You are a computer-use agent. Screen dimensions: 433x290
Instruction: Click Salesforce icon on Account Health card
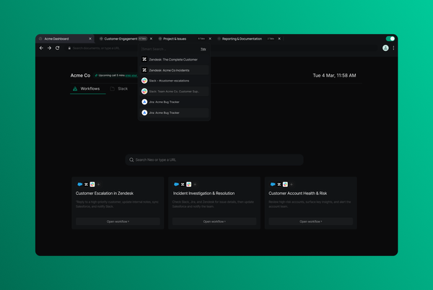tap(273, 184)
